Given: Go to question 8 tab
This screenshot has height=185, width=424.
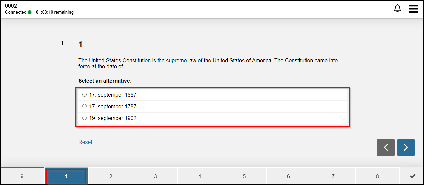Looking at the screenshot, I should [377, 176].
